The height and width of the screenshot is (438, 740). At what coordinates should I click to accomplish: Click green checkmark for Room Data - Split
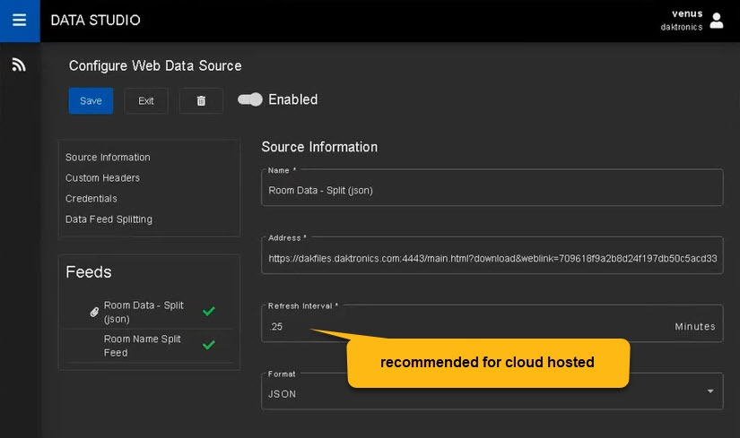[209, 312]
